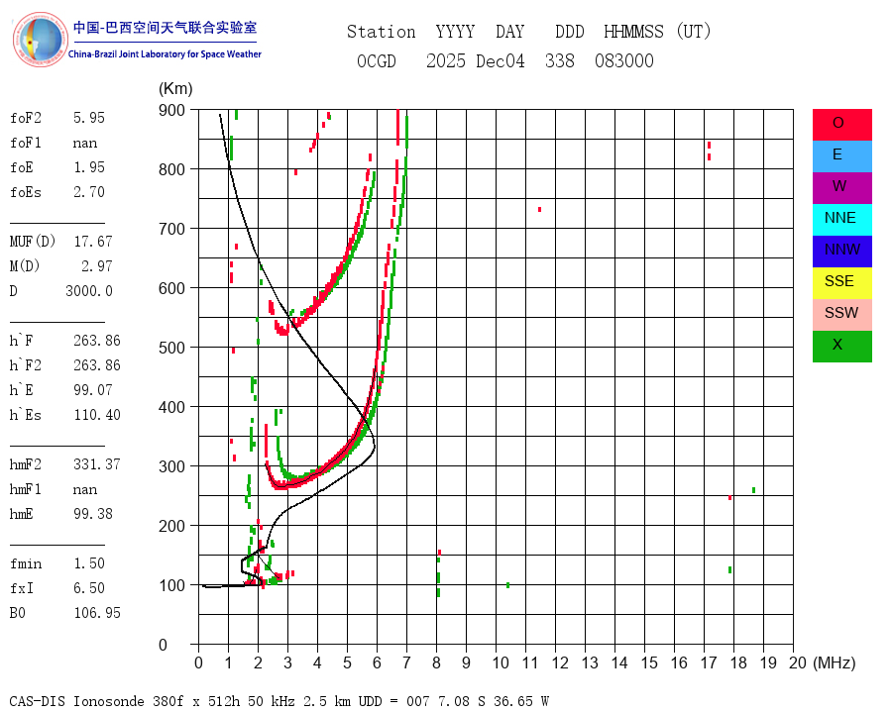
Task: Click the foEs value 2.70
Action: pos(89,192)
